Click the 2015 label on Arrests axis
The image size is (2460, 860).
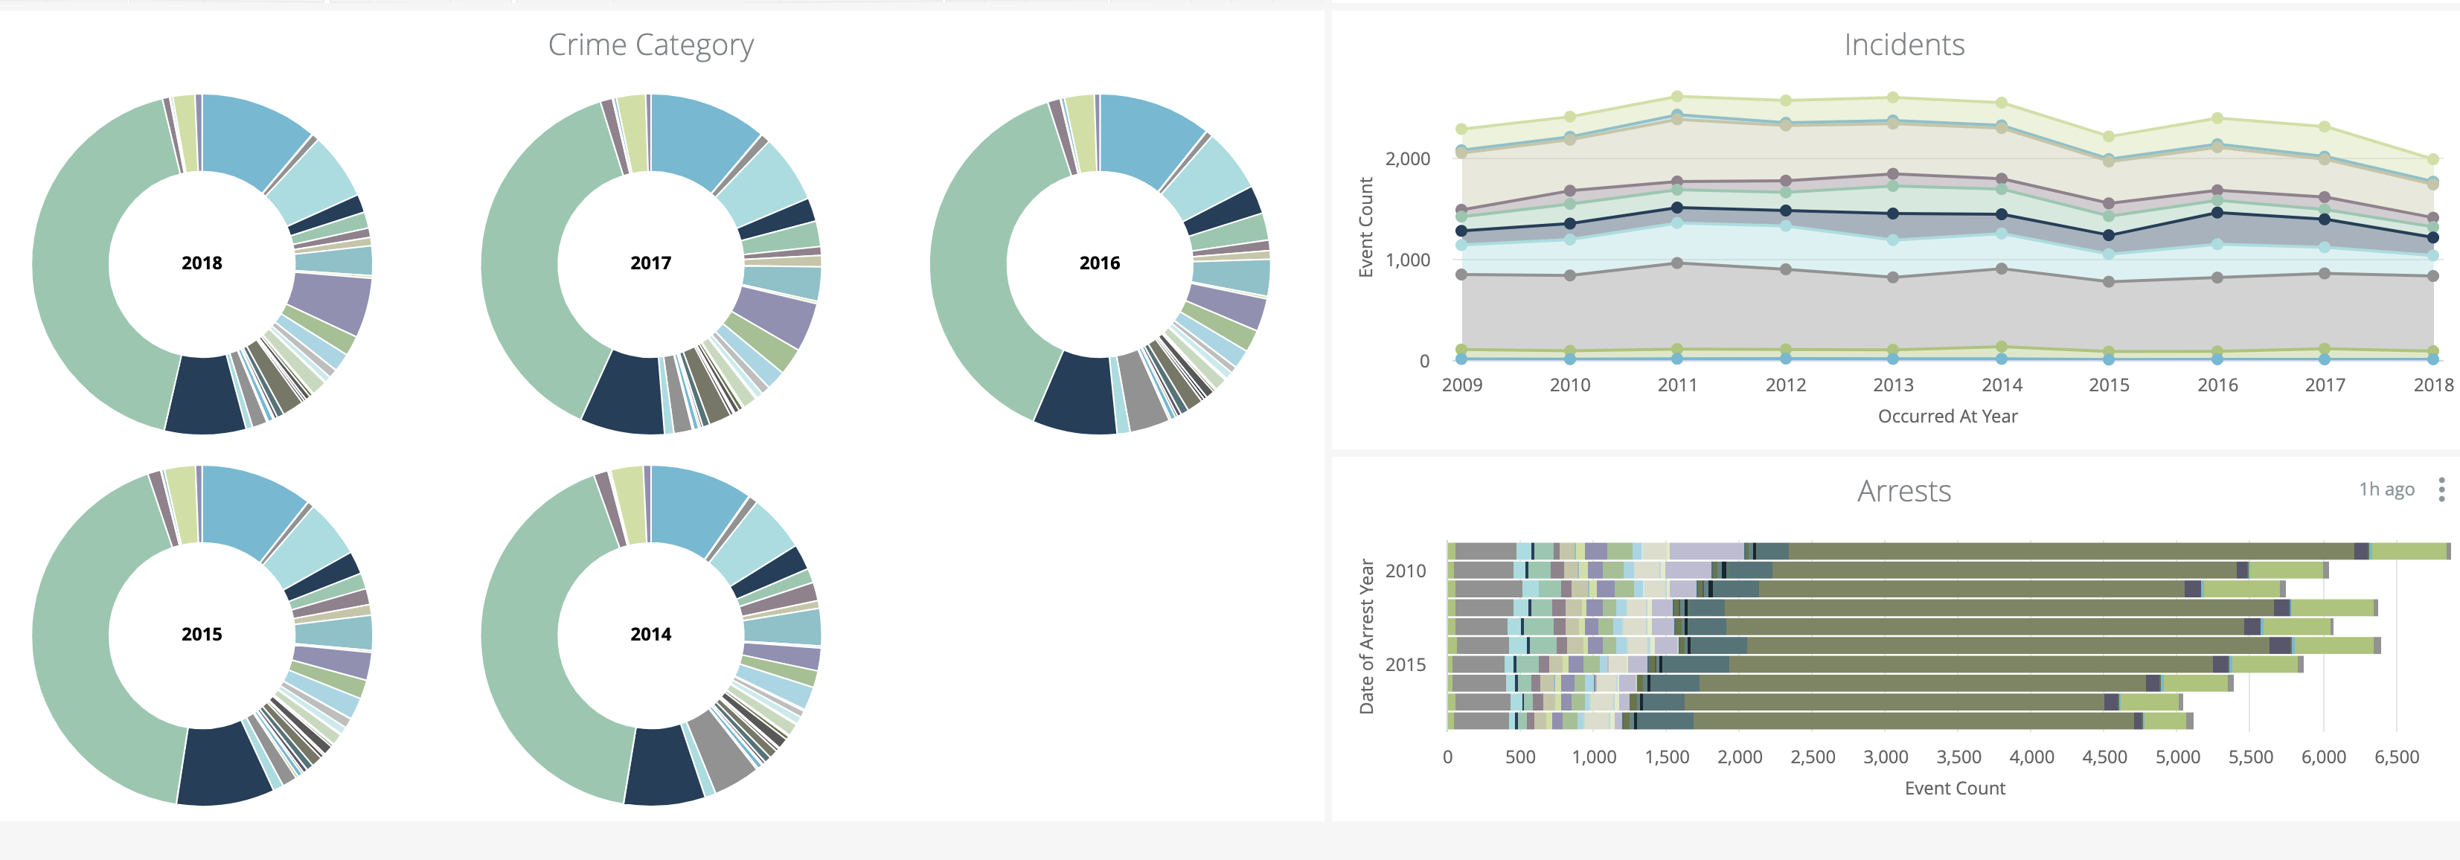coord(1405,665)
